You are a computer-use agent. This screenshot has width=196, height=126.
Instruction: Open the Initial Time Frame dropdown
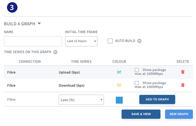[x=81, y=41]
